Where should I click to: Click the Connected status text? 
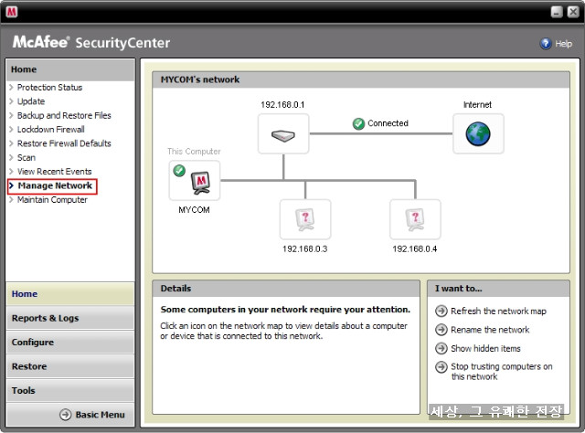388,123
